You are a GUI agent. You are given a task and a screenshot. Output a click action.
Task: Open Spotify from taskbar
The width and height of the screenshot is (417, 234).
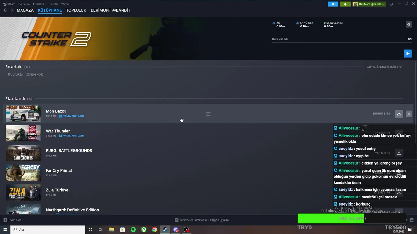click(133, 230)
